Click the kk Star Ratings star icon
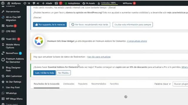188x105 pixels. (3, 82)
